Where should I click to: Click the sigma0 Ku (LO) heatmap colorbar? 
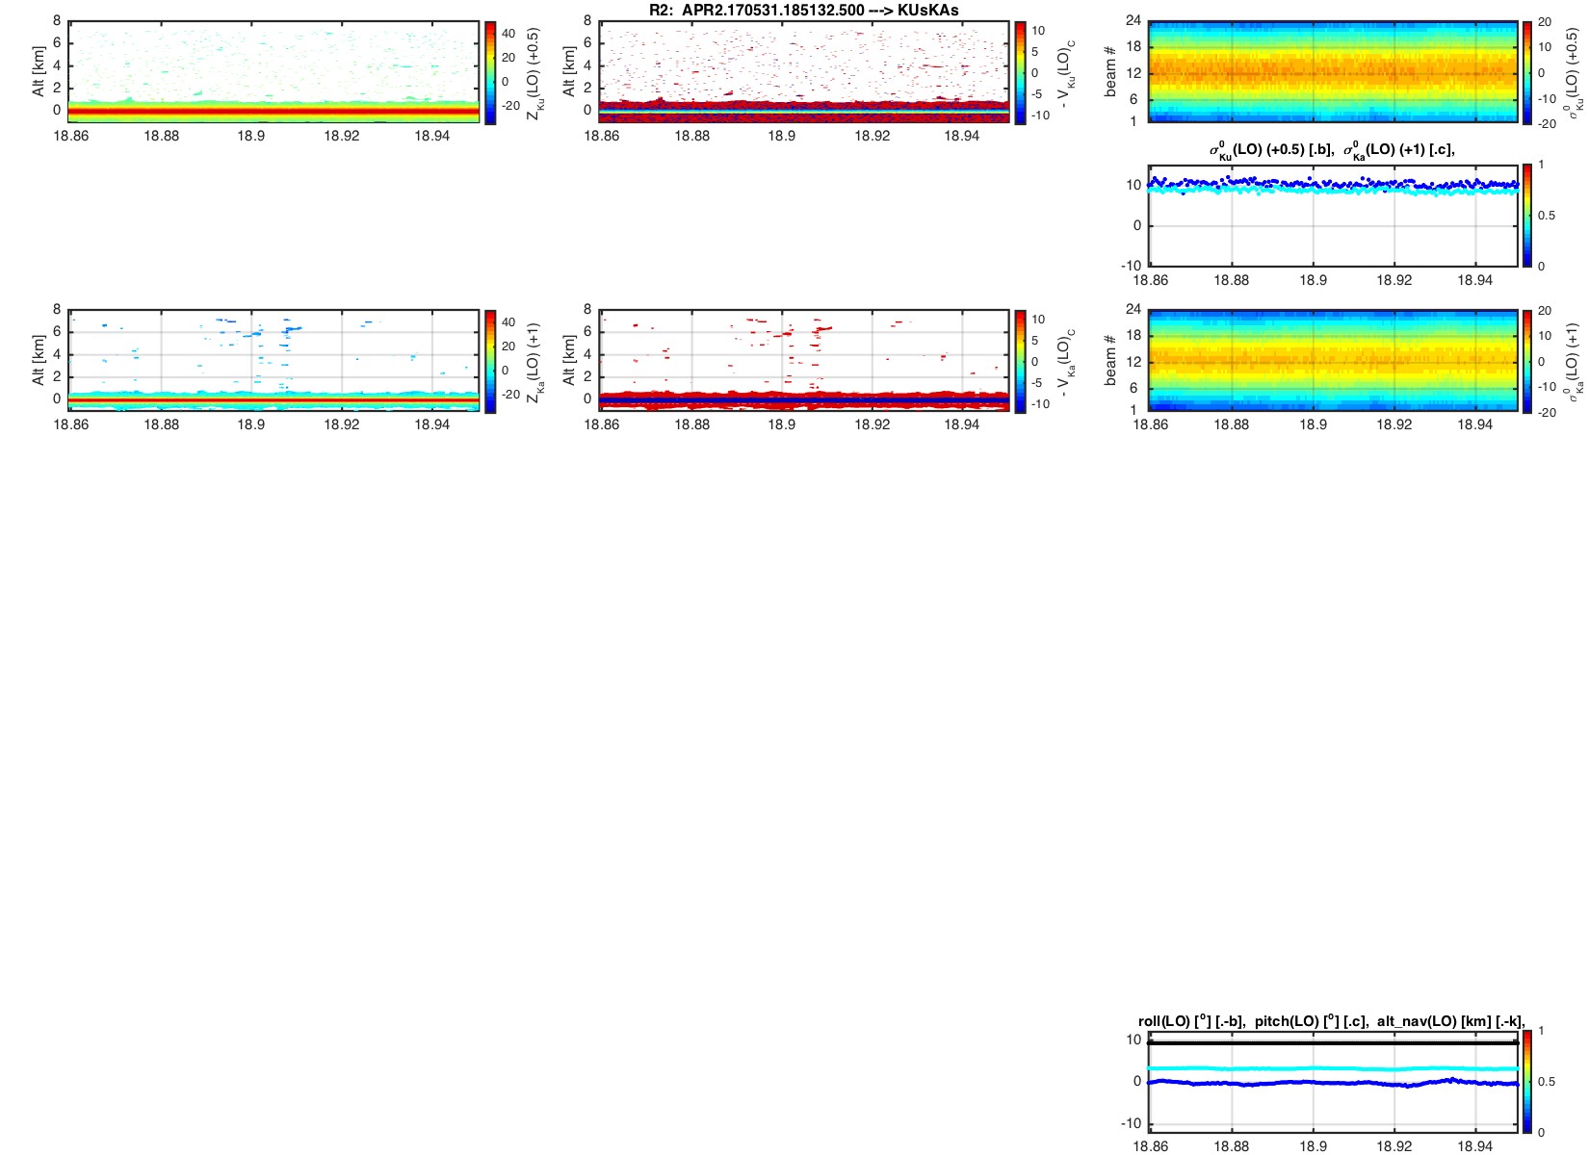pos(1527,72)
